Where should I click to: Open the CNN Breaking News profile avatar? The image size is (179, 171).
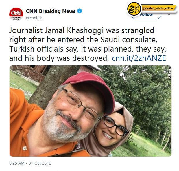16,14
